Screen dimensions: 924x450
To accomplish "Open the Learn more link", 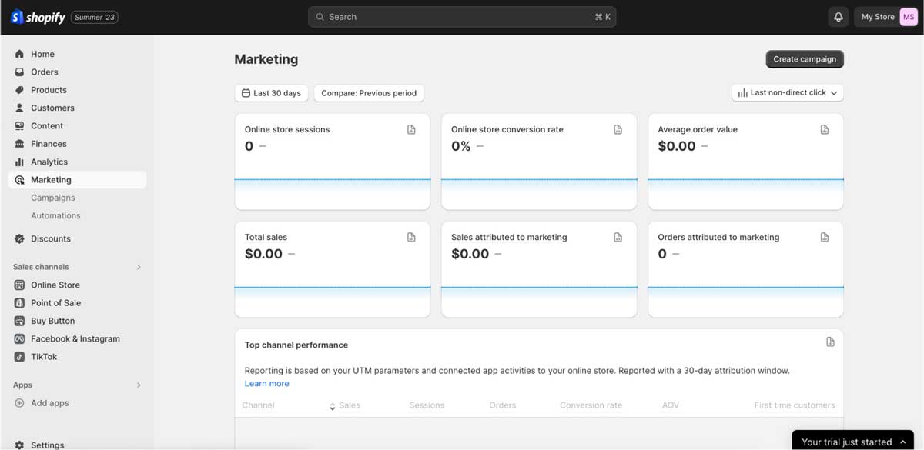I will pos(266,382).
